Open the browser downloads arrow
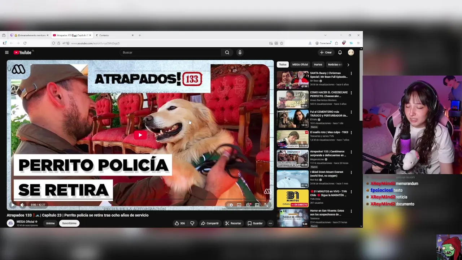 pos(310,43)
